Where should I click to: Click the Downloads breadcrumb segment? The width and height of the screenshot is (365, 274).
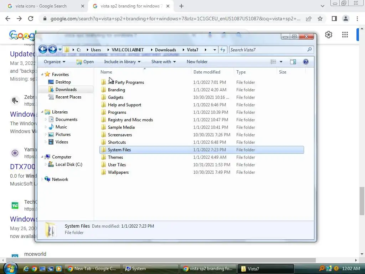pos(165,50)
